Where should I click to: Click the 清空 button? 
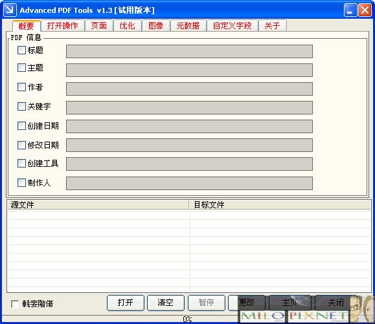click(x=166, y=303)
